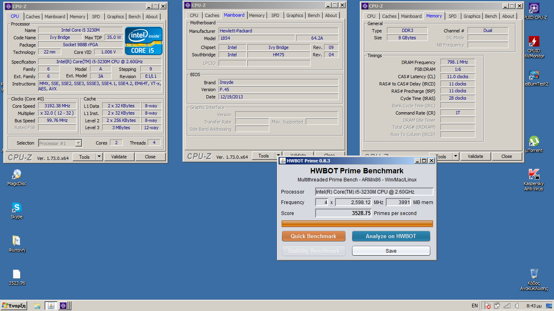Open the Κάδος Ανακύκλωσης recycle bin
554x311 pixels.
point(534,279)
